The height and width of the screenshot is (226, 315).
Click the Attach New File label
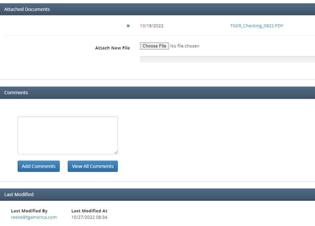[113, 48]
